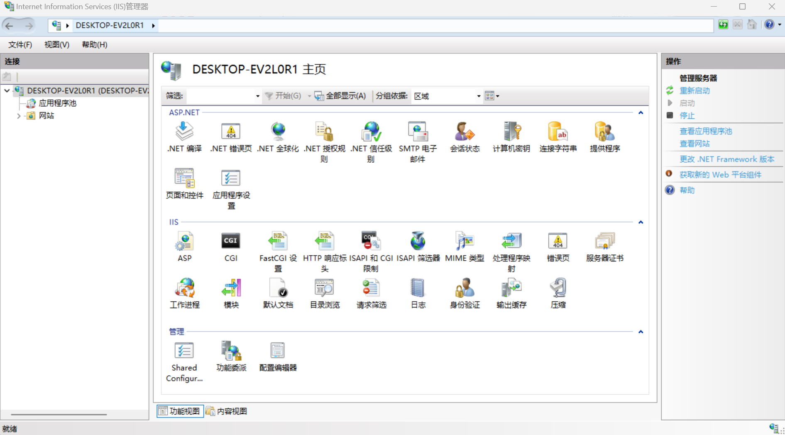Viewport: 785px width, 435px height.
Task: Open the 视图(V) menu
Action: click(x=57, y=44)
